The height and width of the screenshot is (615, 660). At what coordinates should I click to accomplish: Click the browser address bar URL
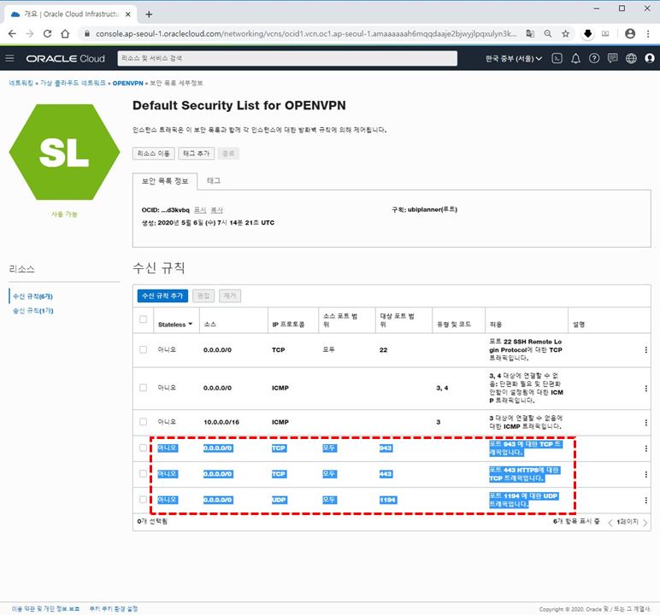click(305, 33)
